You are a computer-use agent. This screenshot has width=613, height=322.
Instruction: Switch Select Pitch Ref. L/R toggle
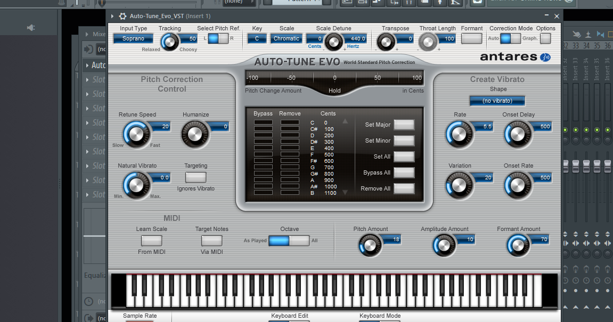coord(218,38)
